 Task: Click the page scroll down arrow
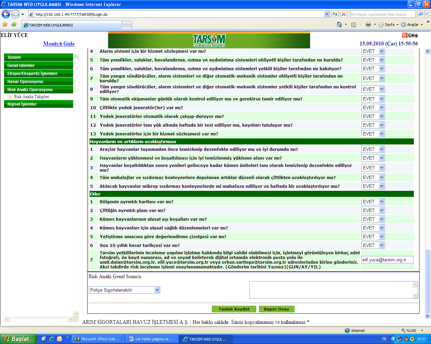[x=428, y=316]
